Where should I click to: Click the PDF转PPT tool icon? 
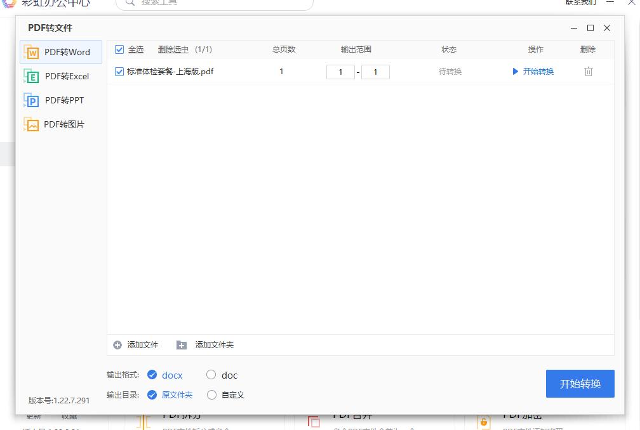[x=30, y=100]
